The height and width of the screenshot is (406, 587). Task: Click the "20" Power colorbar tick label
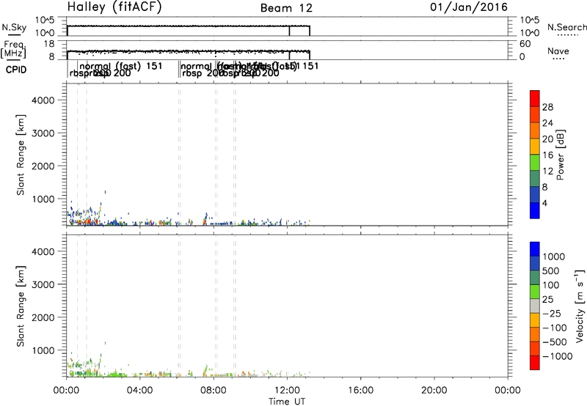click(547, 139)
